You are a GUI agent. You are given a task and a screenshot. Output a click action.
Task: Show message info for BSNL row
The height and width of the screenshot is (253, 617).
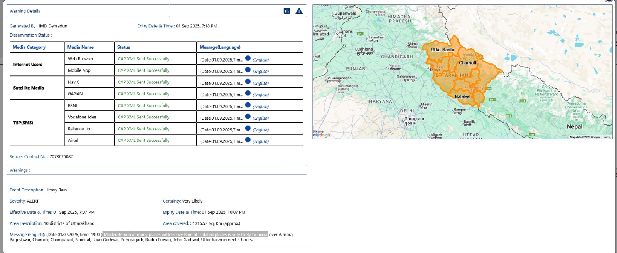pyautogui.click(x=248, y=105)
